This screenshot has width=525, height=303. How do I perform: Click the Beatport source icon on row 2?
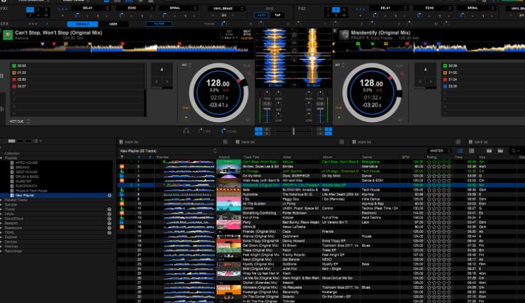click(x=122, y=166)
